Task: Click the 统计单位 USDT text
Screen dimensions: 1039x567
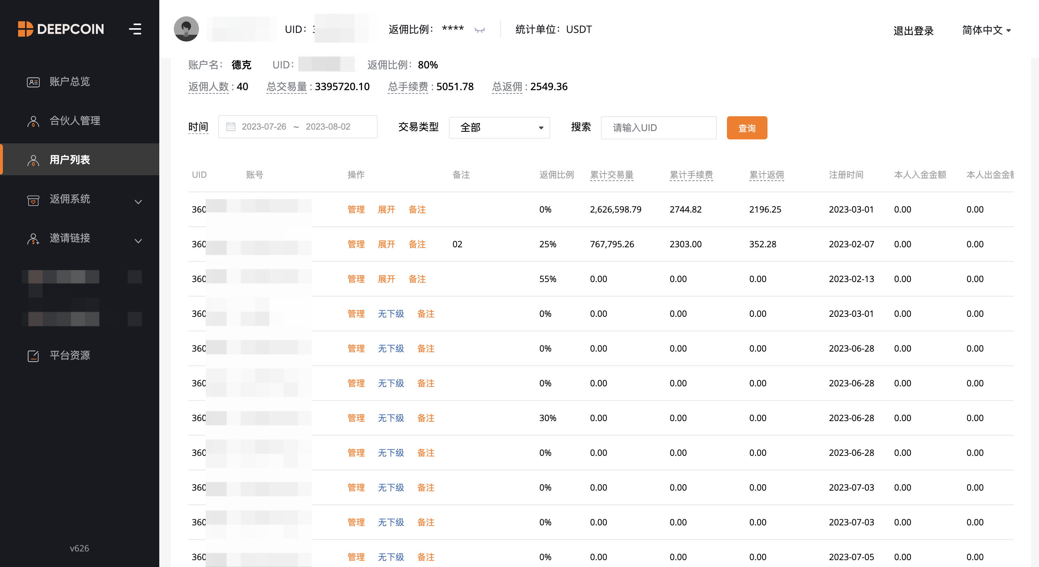Action: 554,29
